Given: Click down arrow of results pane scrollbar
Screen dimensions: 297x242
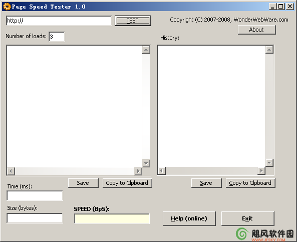Looking at the screenshot, I should [146, 163].
